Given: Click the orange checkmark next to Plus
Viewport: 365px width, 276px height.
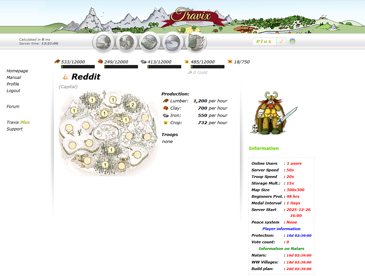Looking at the screenshot, I should (x=281, y=42).
